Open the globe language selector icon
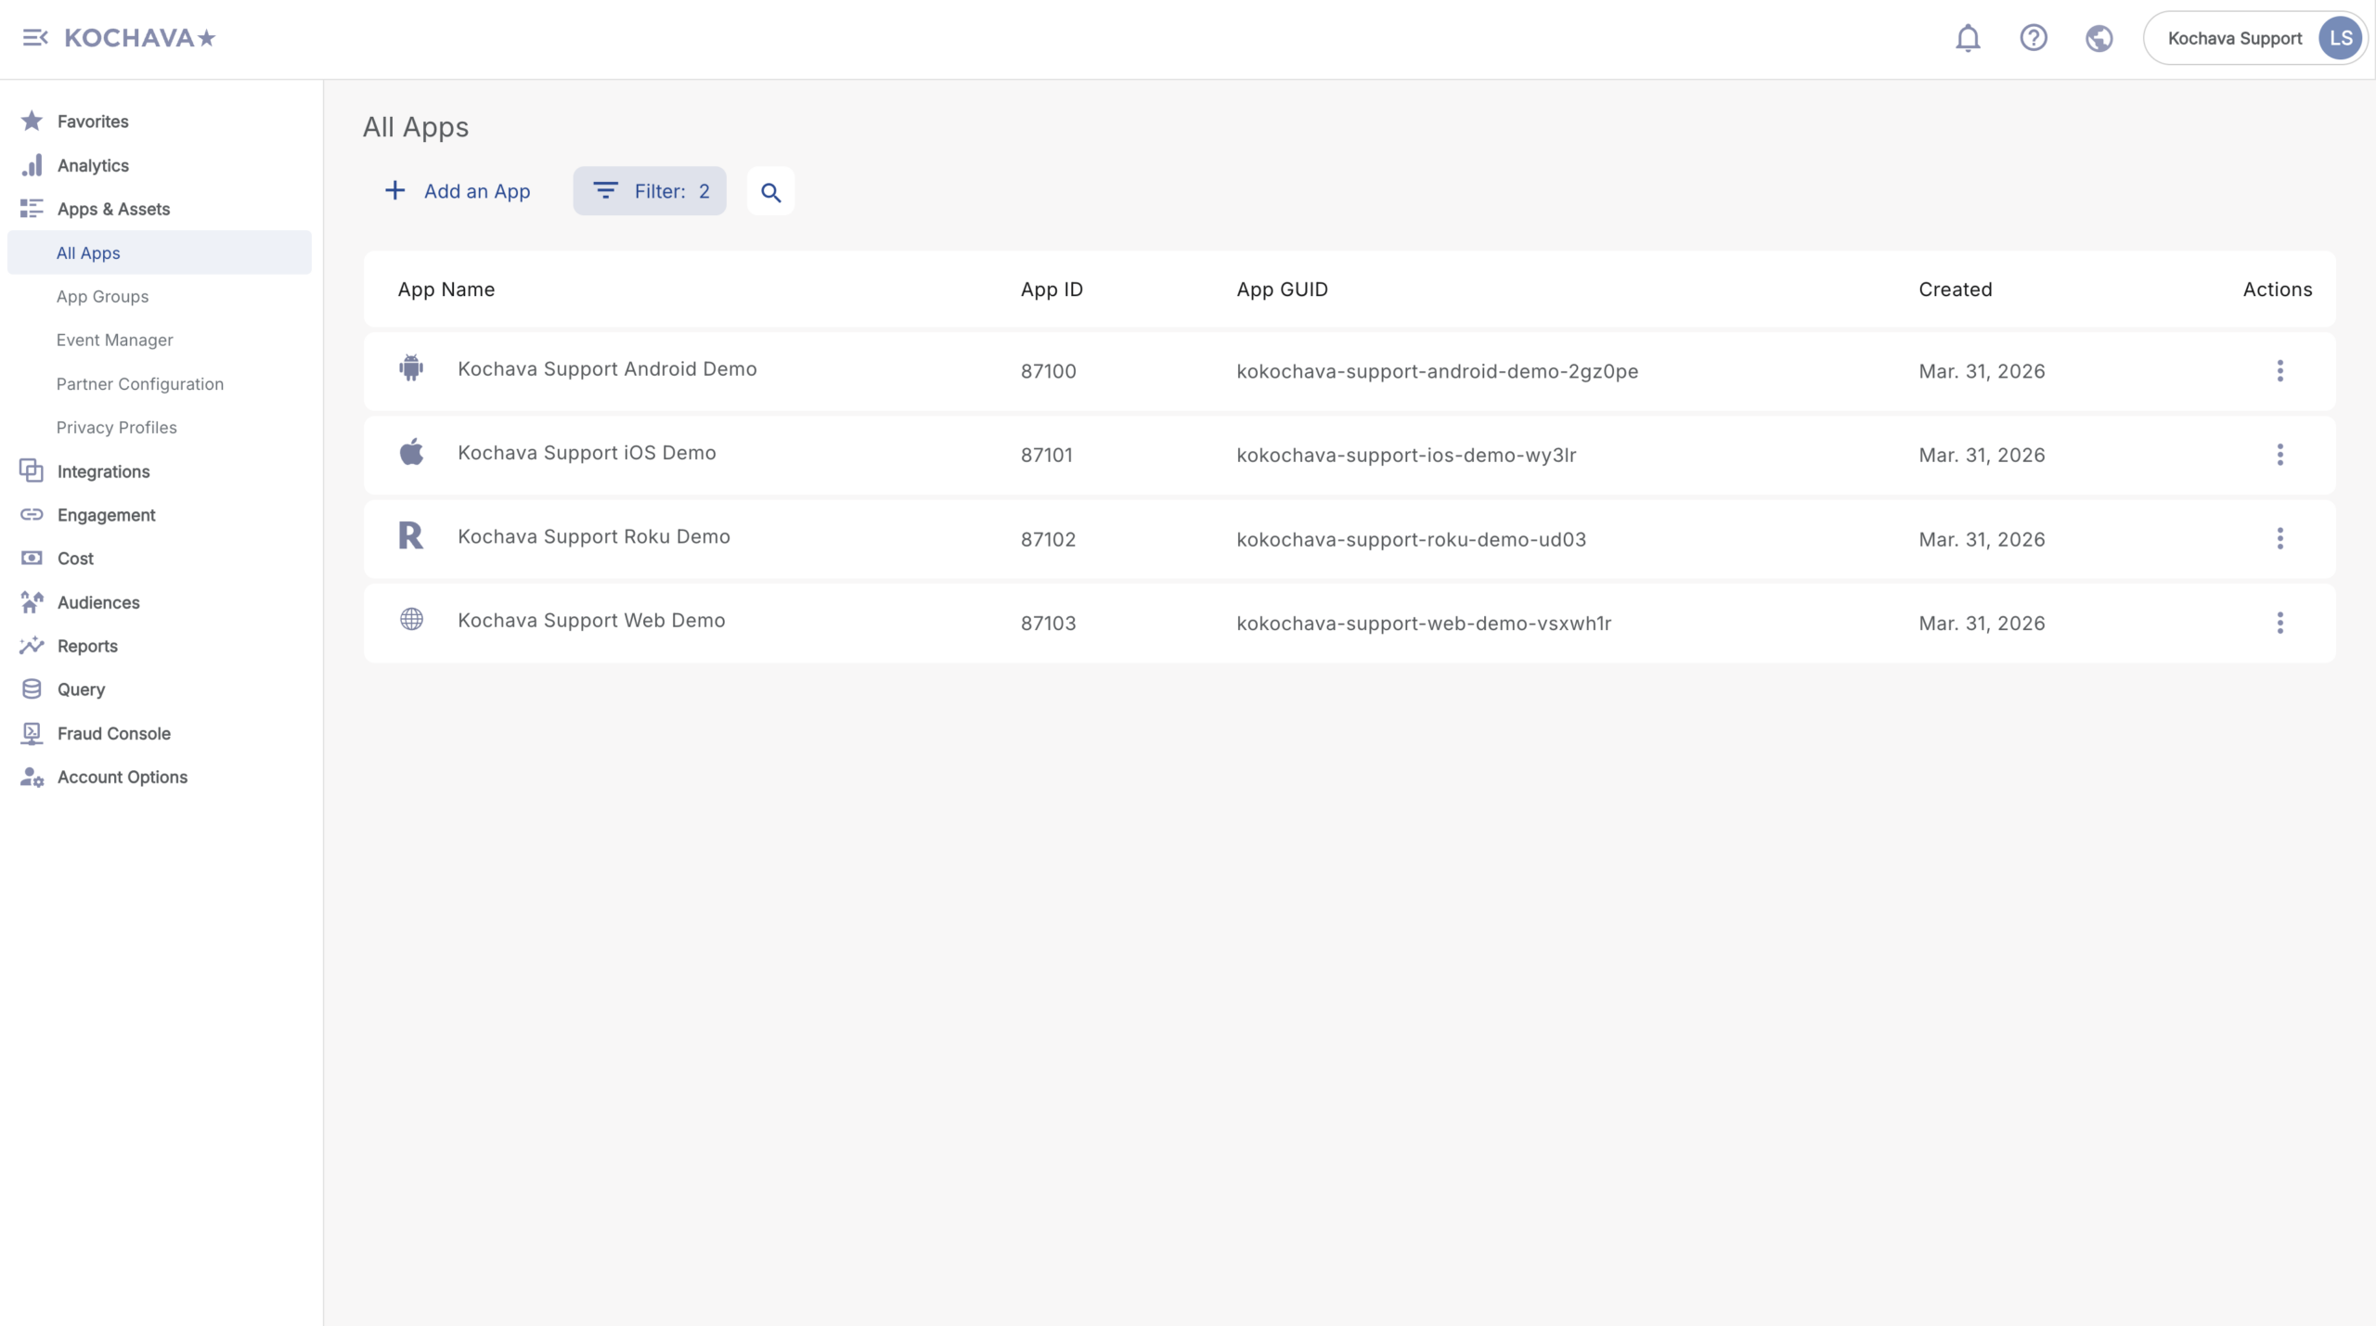 click(x=2098, y=38)
